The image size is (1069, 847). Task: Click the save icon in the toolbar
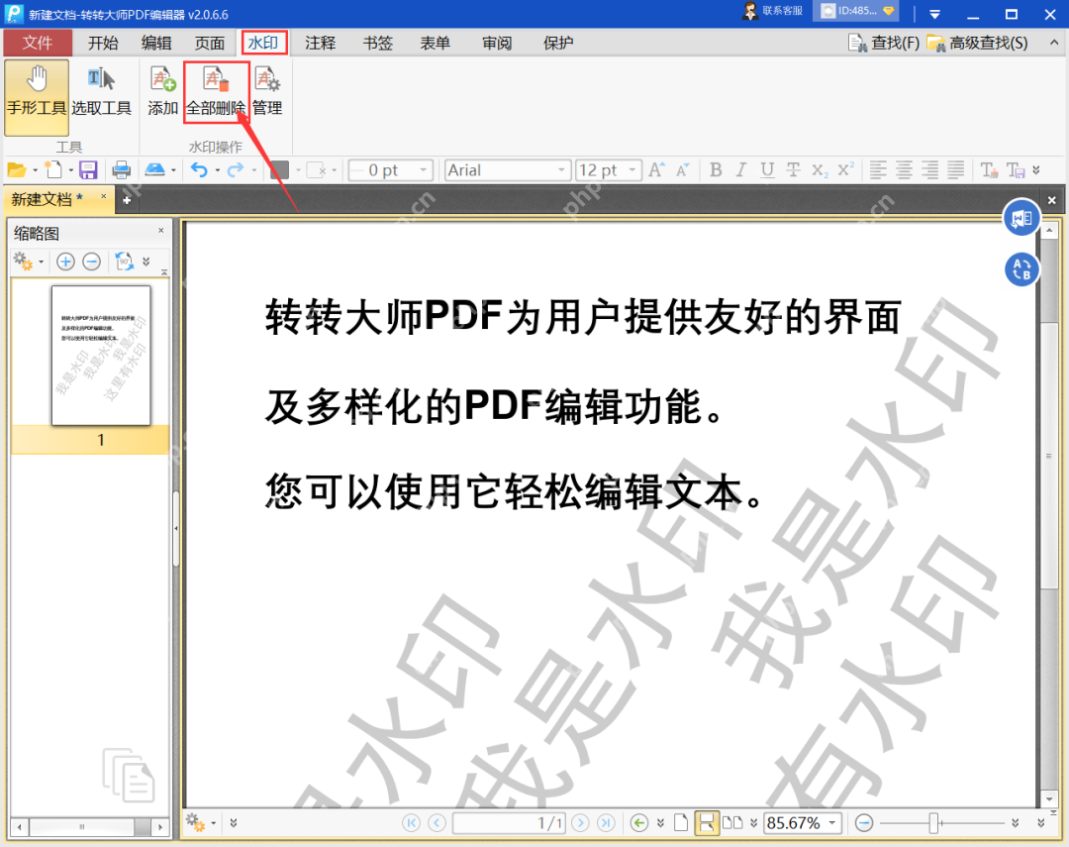click(x=90, y=169)
